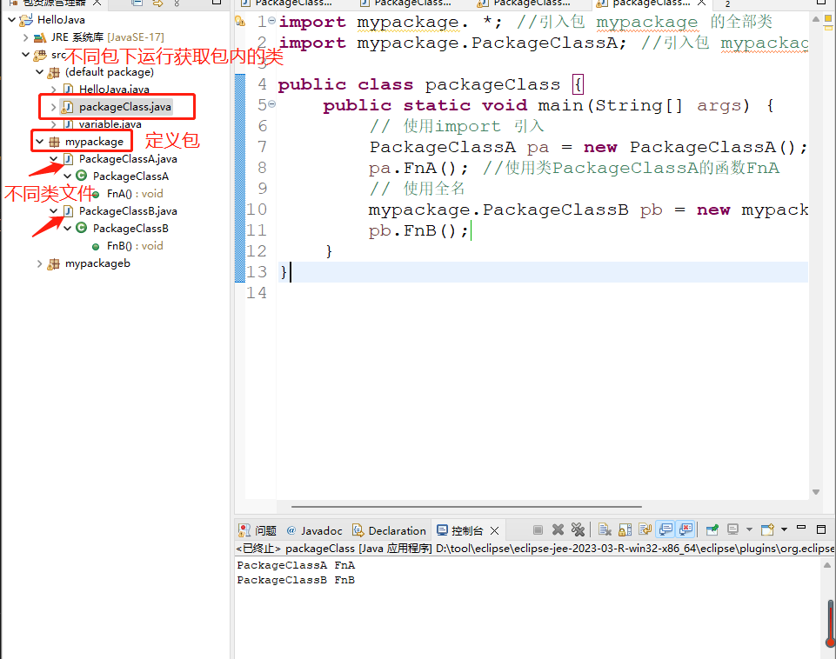Collapse the src folder node
This screenshot has width=836, height=659.
pyautogui.click(x=25, y=55)
